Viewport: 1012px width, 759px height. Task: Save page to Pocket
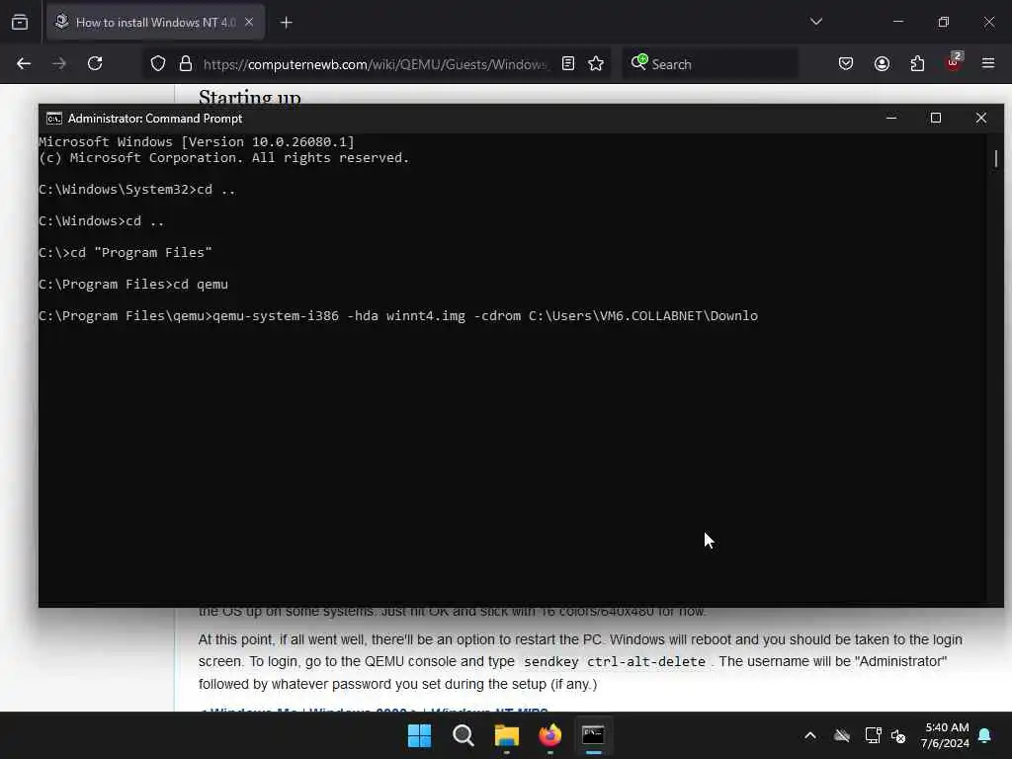click(846, 63)
